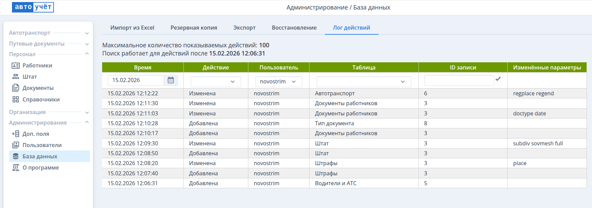
Task: Open the Действие filter dropdown
Action: coord(216,82)
